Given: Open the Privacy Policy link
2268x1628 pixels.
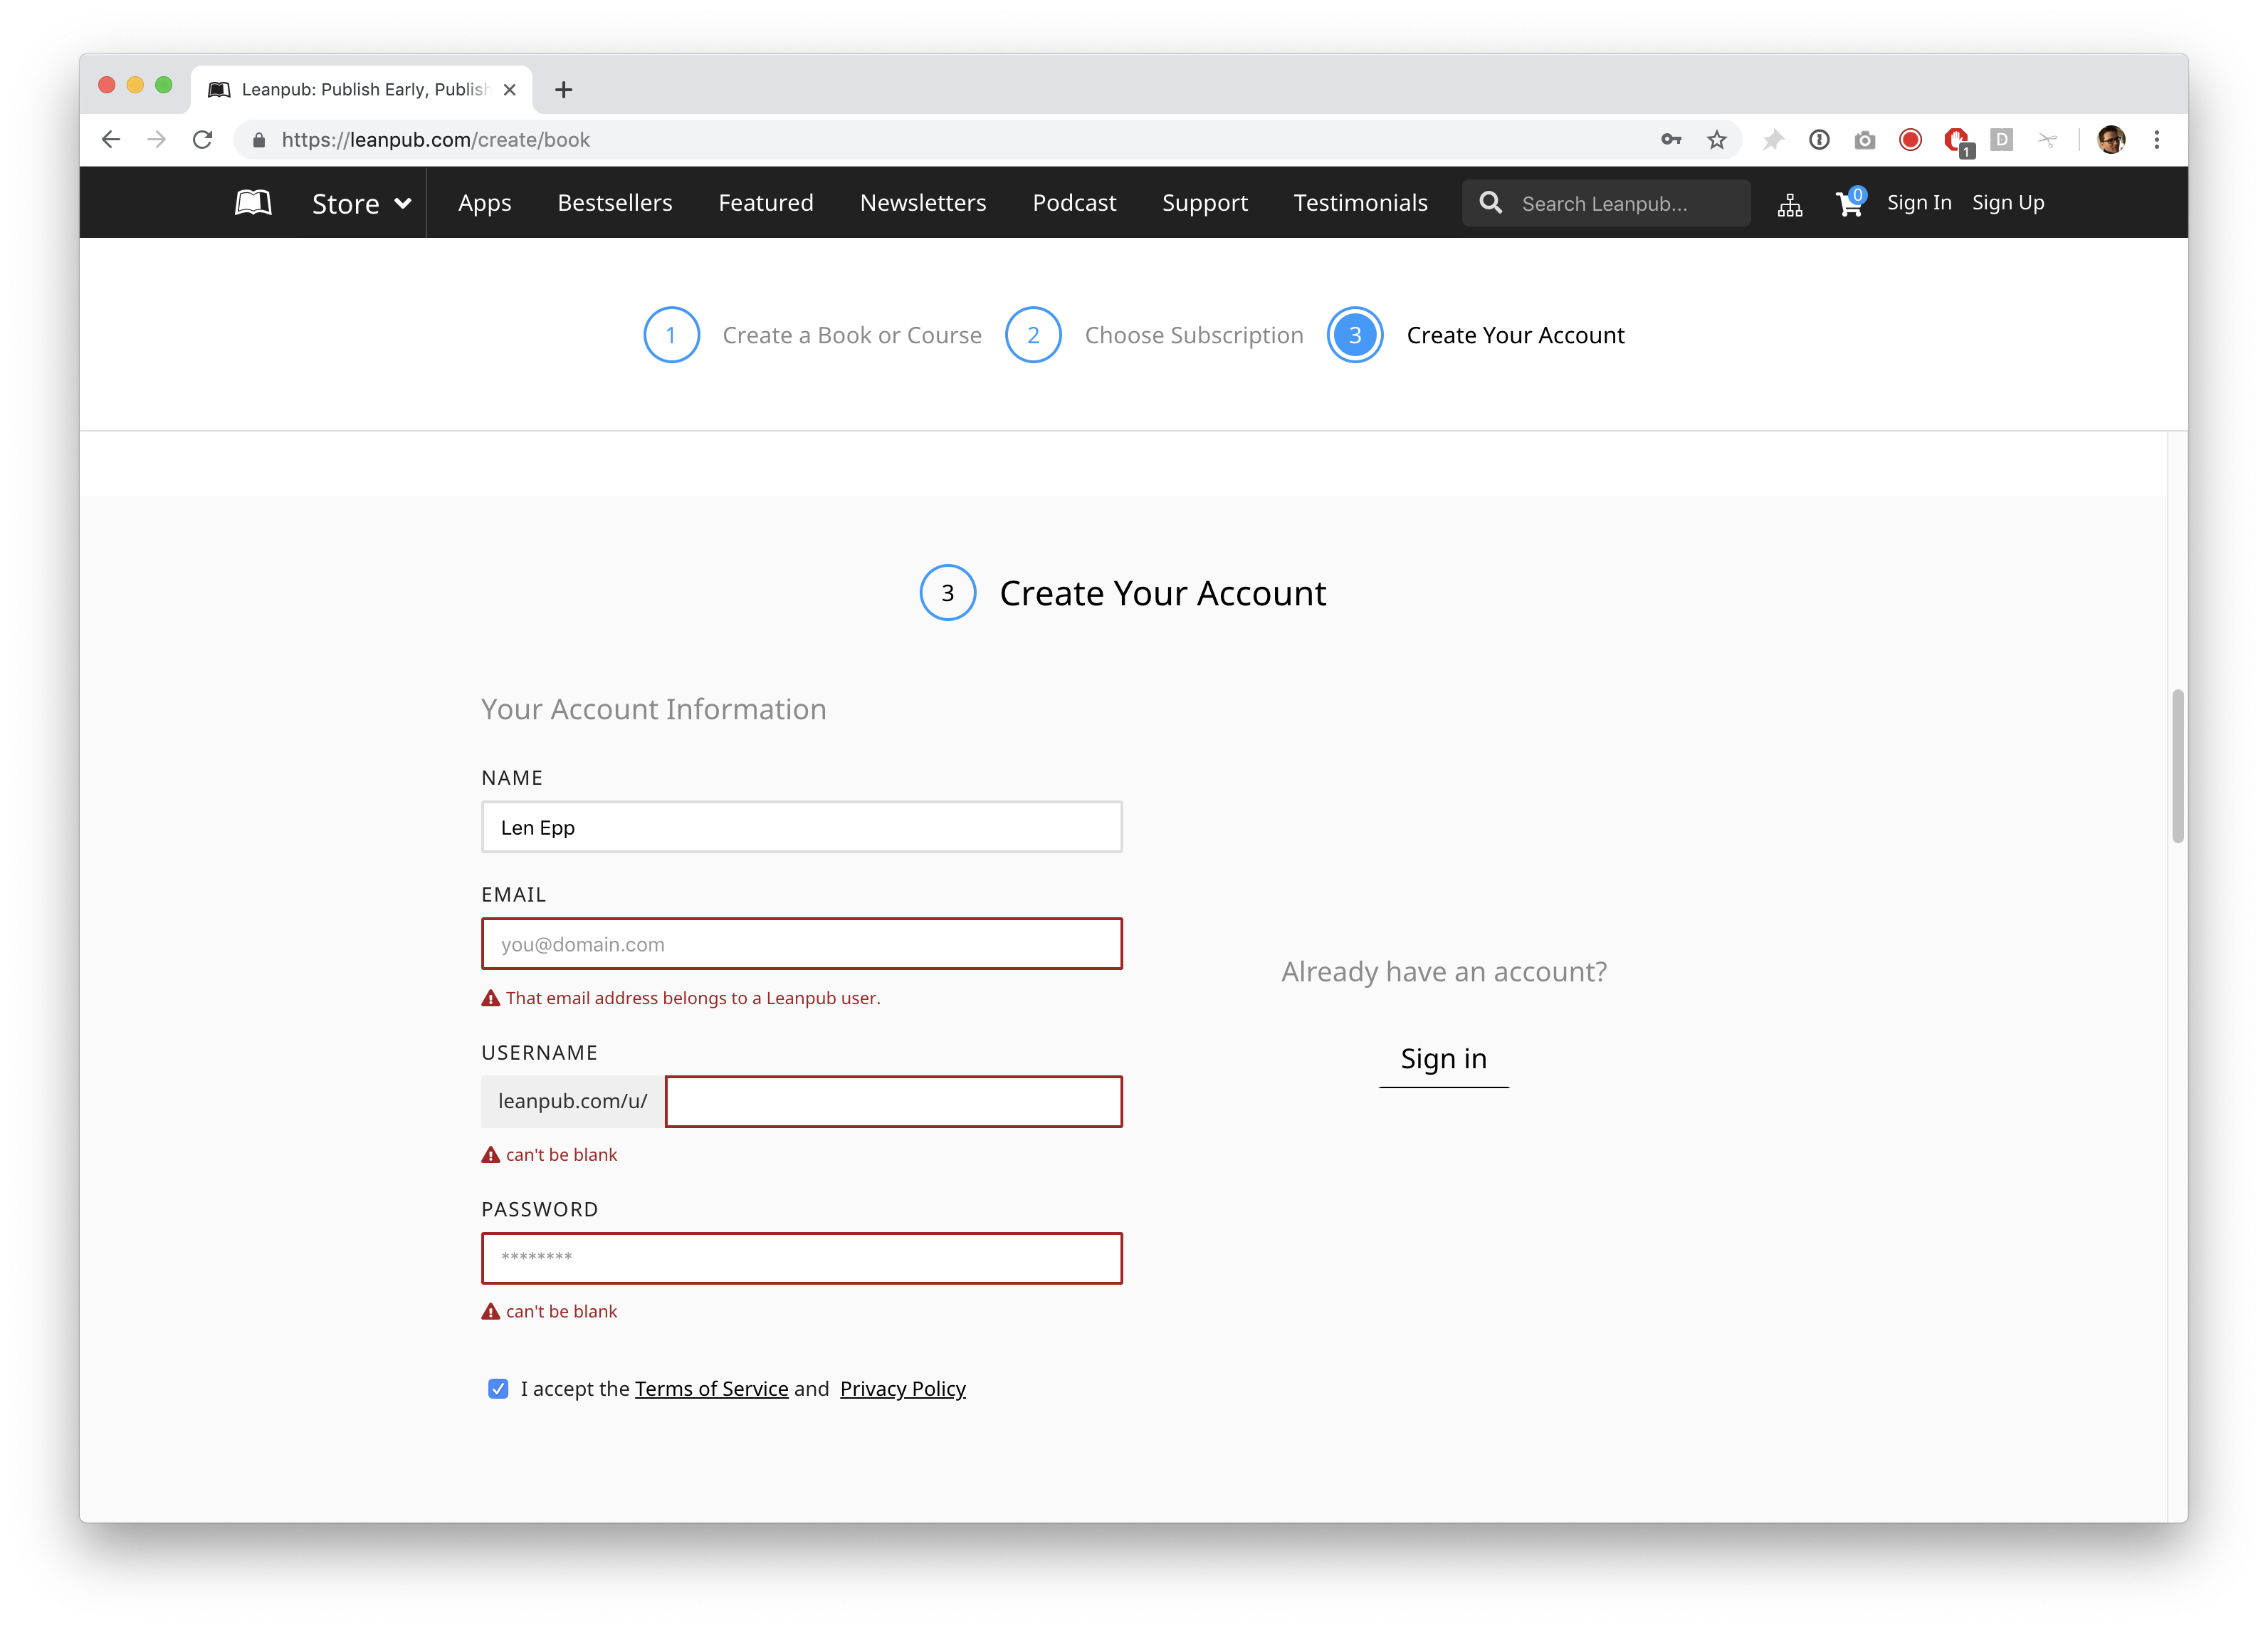Looking at the screenshot, I should (x=902, y=1389).
